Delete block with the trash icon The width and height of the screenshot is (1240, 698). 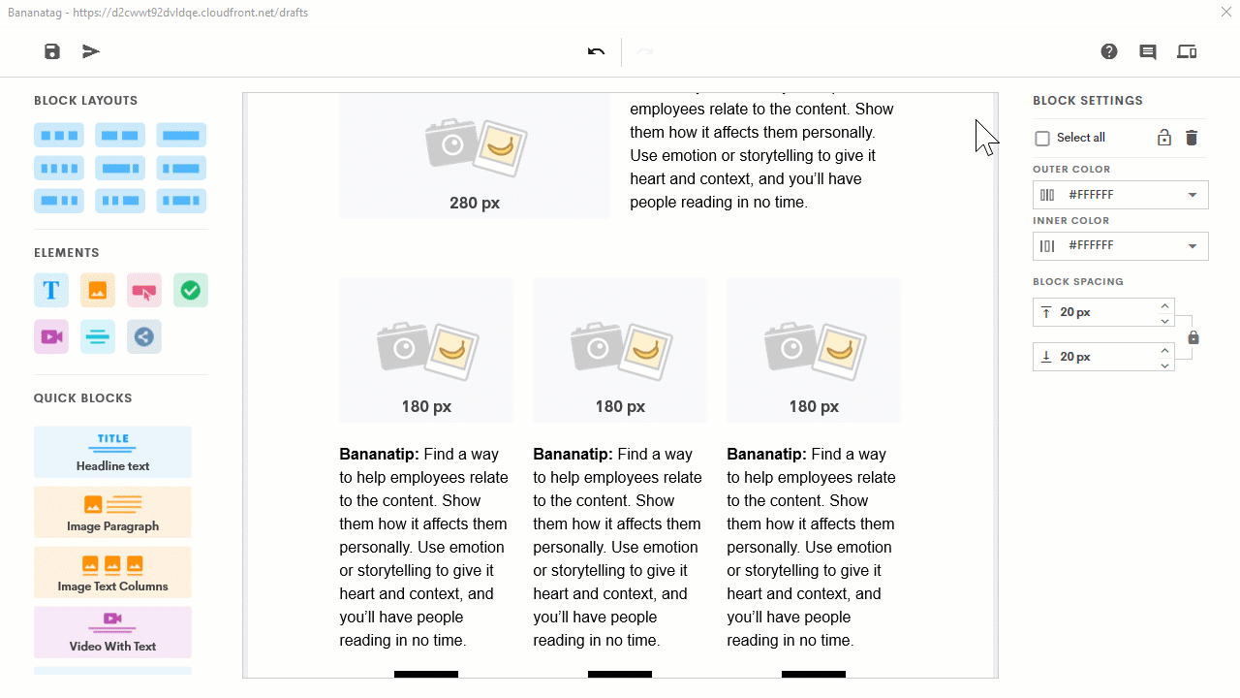click(x=1192, y=138)
